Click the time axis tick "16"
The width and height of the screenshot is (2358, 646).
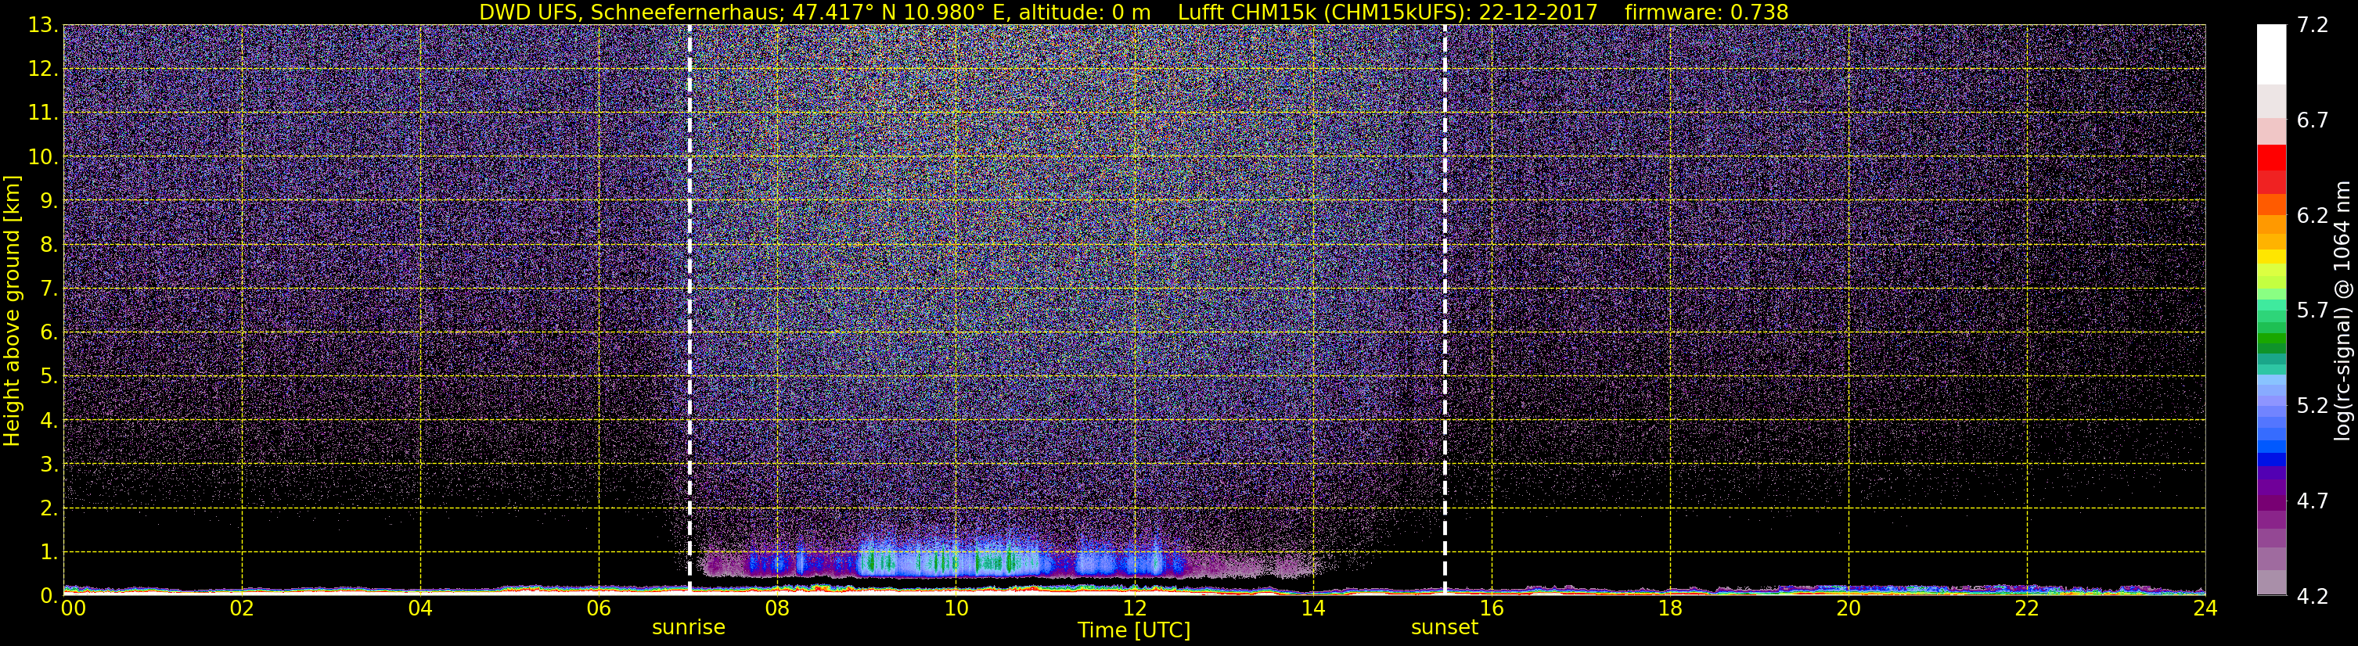[1491, 608]
